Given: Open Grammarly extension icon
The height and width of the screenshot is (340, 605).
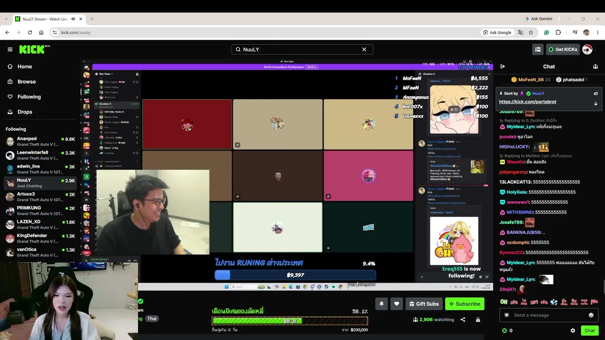Looking at the screenshot, I should [547, 33].
